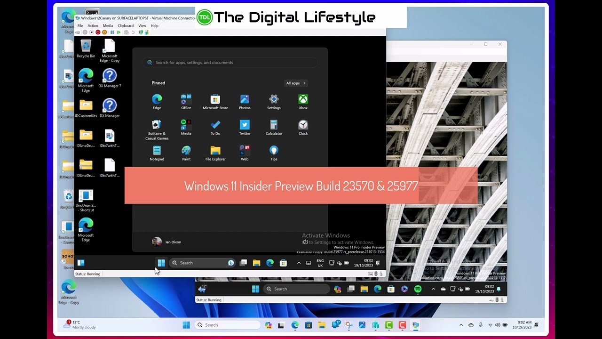
Task: Open pinned Paint app
Action: click(186, 153)
